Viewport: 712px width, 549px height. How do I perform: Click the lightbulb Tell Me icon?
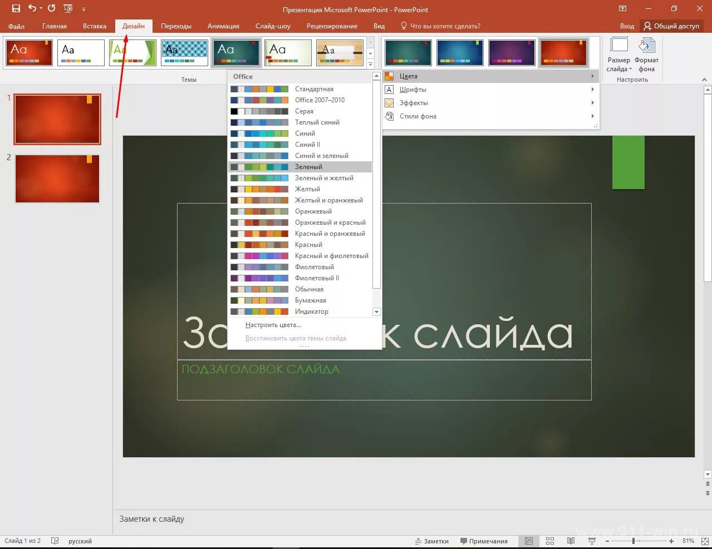point(404,26)
